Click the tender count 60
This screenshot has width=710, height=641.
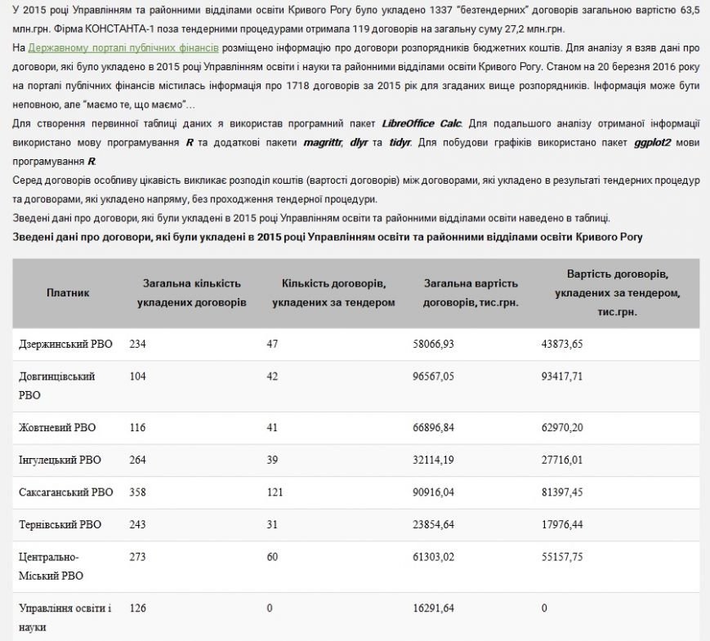pos(272,557)
